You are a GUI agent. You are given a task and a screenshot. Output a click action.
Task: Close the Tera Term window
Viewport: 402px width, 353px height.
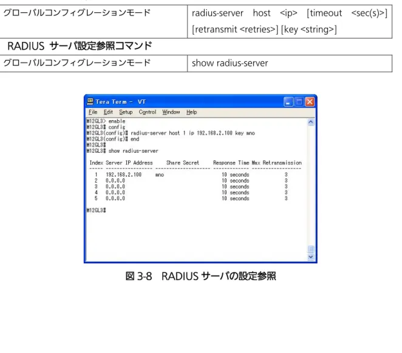coord(310,102)
